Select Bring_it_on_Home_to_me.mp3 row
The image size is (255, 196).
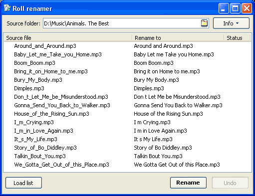coord(127,71)
